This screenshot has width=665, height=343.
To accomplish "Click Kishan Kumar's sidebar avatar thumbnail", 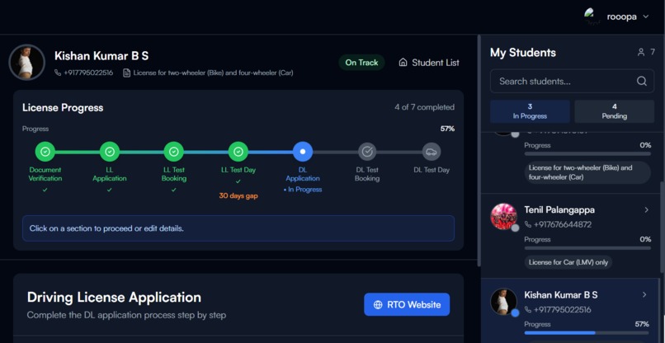I will click(x=503, y=302).
